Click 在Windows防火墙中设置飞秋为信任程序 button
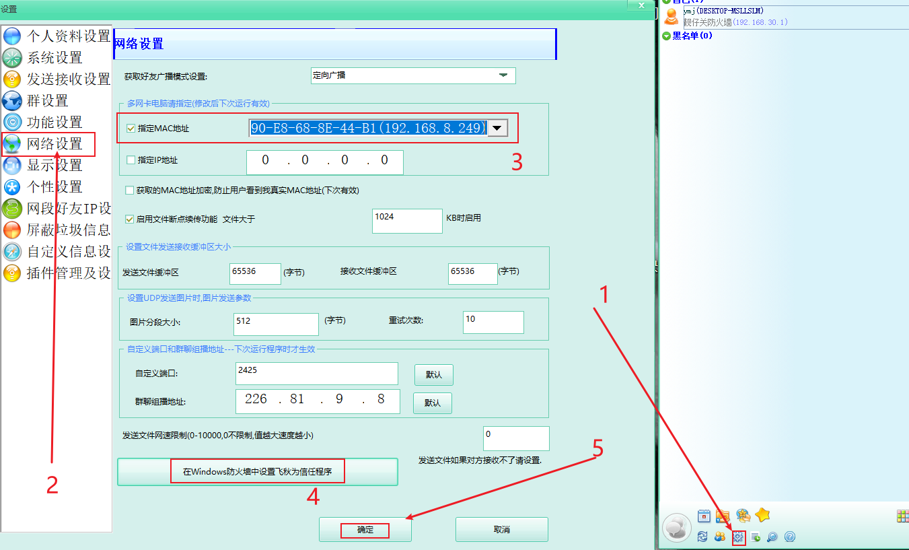 click(x=258, y=472)
